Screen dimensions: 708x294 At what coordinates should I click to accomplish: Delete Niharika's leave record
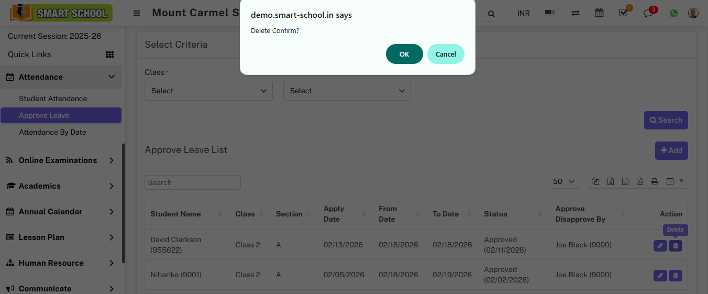(x=676, y=275)
